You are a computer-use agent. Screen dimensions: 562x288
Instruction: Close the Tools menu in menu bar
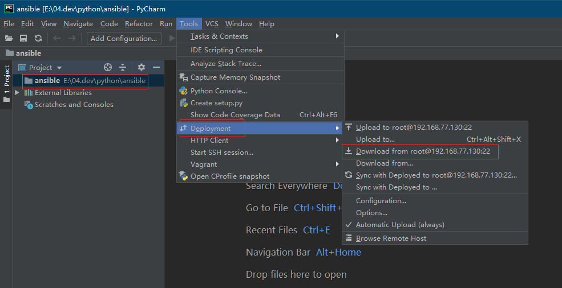click(189, 24)
